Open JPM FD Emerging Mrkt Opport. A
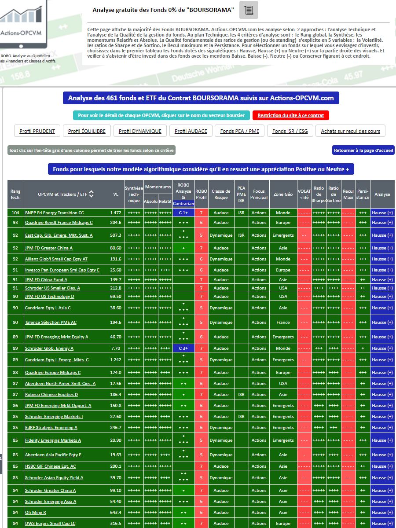The height and width of the screenshot is (528, 396). click(58, 406)
